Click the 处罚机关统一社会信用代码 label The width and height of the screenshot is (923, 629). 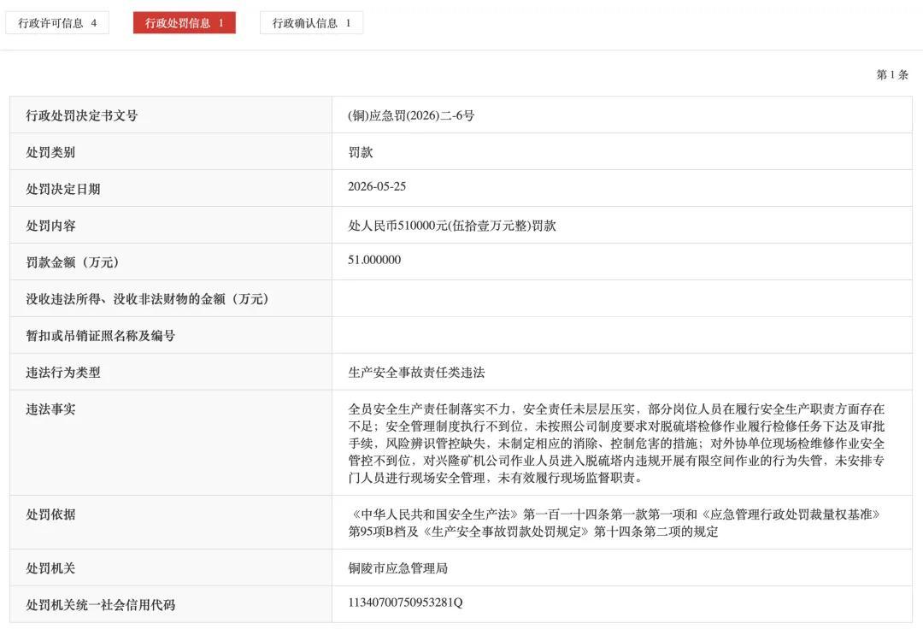pos(101,605)
